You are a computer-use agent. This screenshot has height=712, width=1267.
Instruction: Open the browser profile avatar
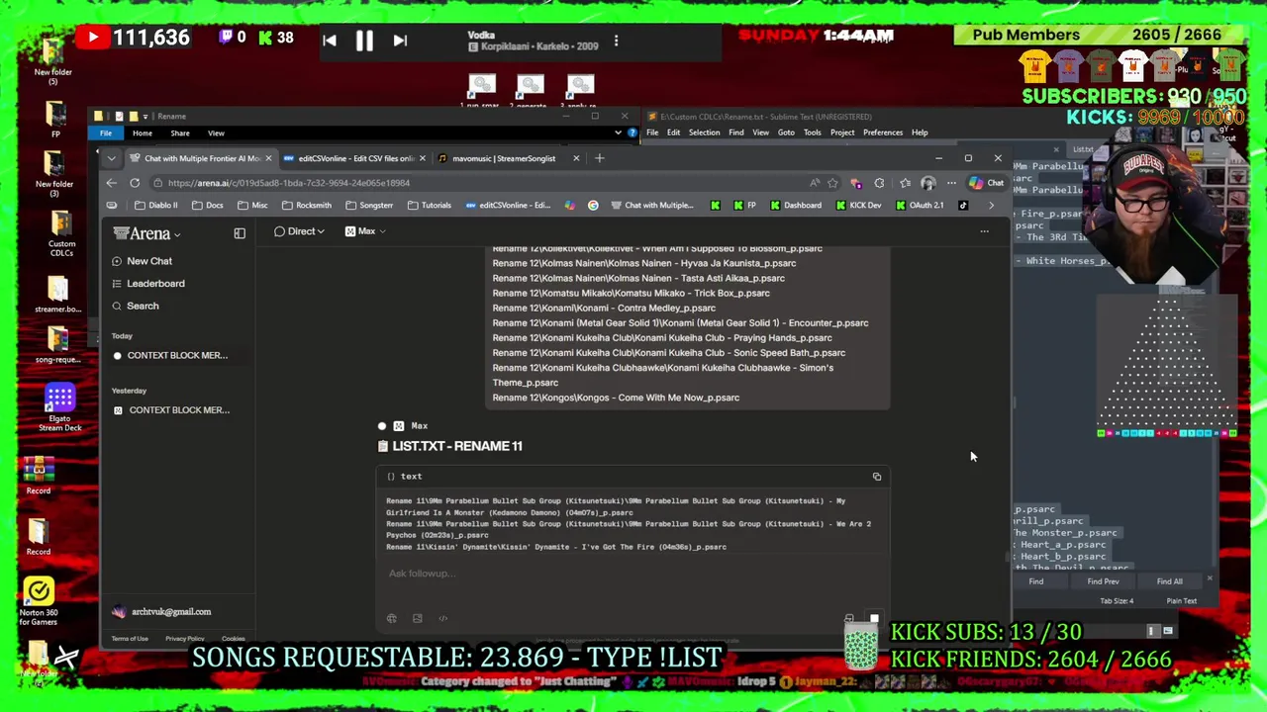(x=927, y=183)
